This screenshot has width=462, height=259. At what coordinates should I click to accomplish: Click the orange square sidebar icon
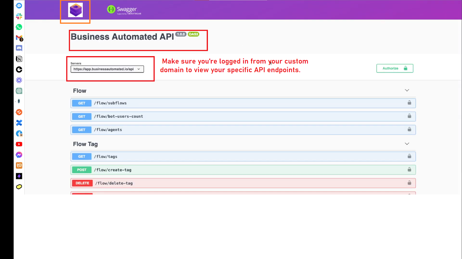(19, 165)
